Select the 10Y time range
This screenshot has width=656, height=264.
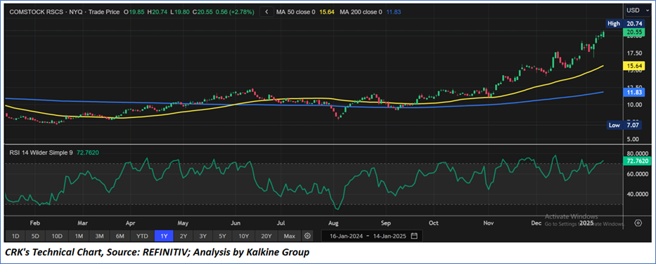pos(243,236)
